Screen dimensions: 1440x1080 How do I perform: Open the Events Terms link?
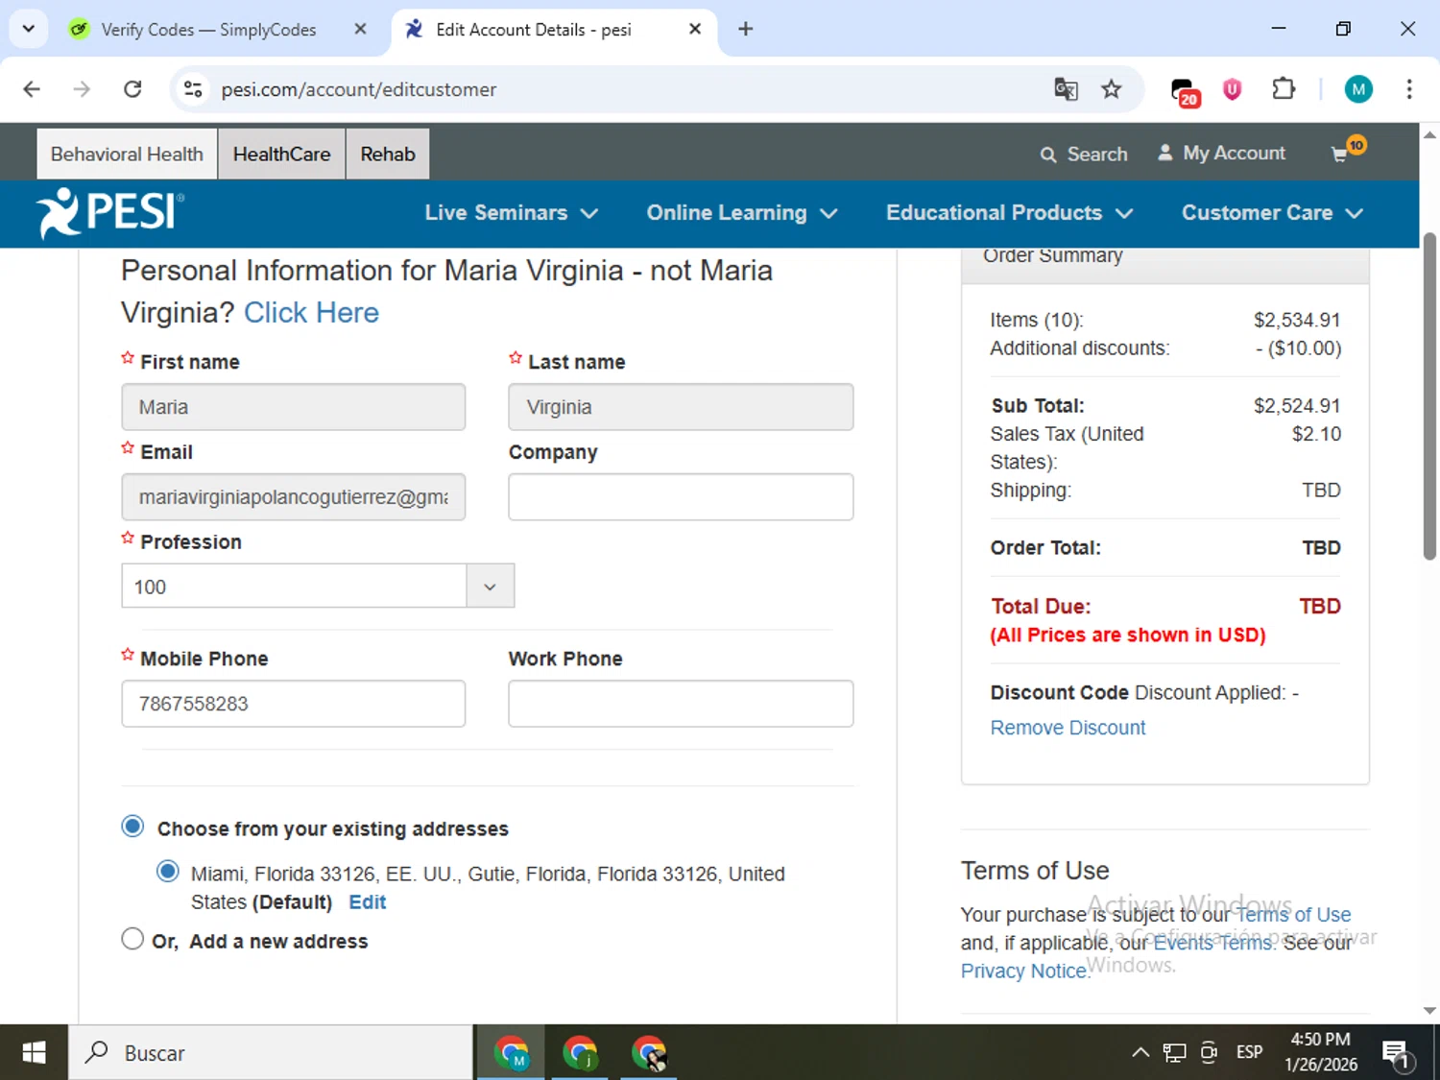1212,943
